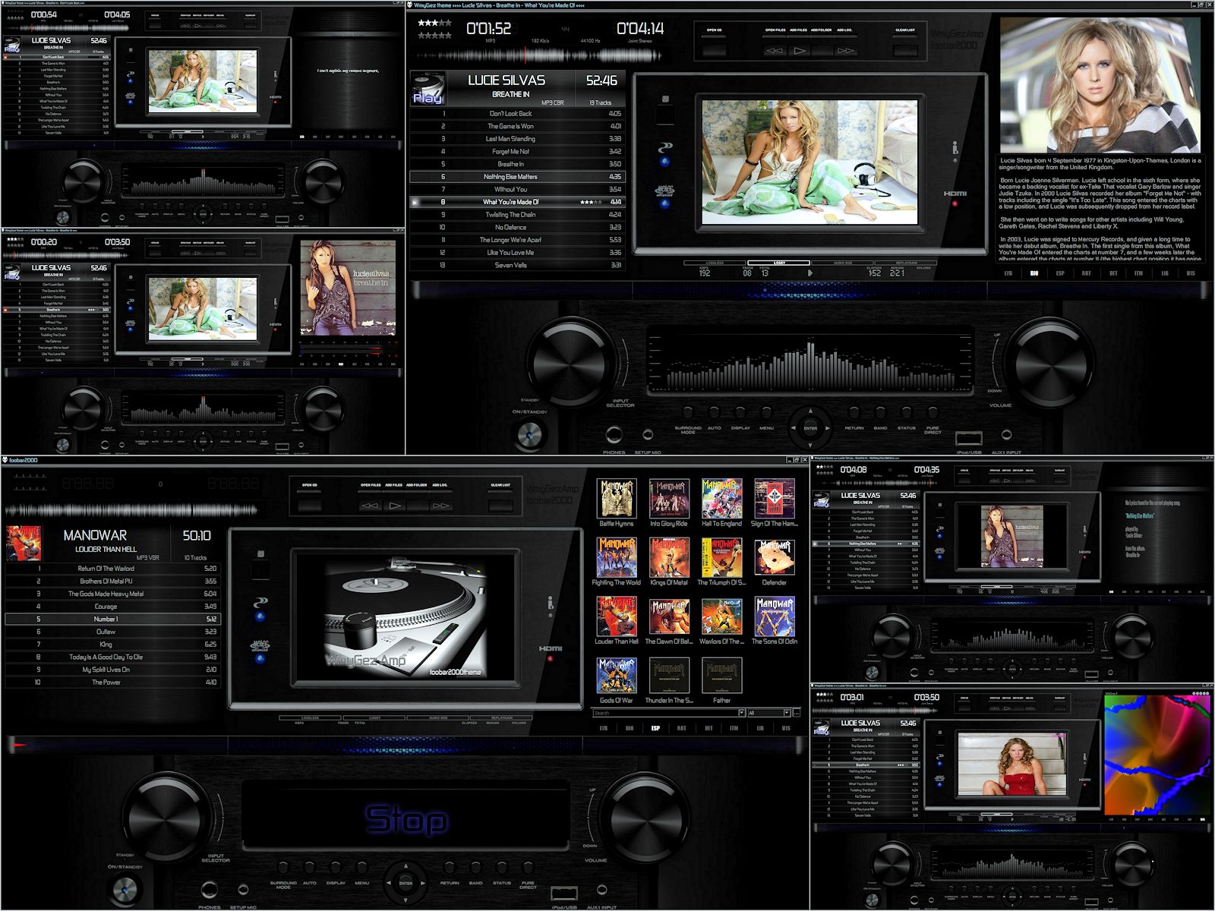The image size is (1215, 911).
Task: Toggle the lower blue MPEG LED in main window
Action: tap(664, 203)
